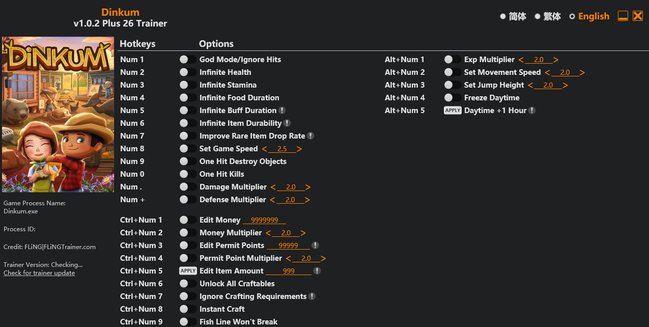Viewport: 649px width, 327px height.
Task: Enable Edit Permit Points toggle
Action: (x=188, y=246)
